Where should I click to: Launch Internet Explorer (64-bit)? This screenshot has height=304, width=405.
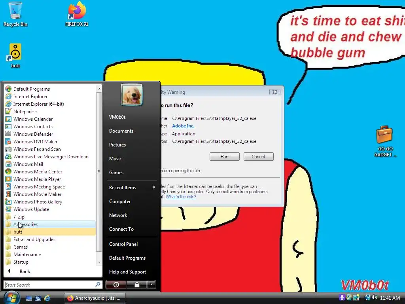click(50, 104)
